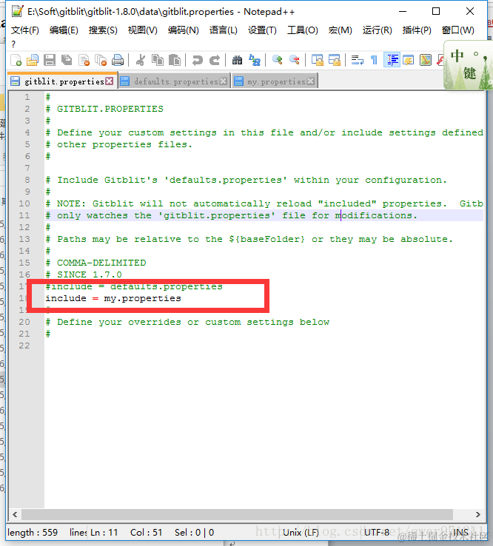
Task: Open the 工具(O) menu
Action: pyautogui.click(x=303, y=30)
